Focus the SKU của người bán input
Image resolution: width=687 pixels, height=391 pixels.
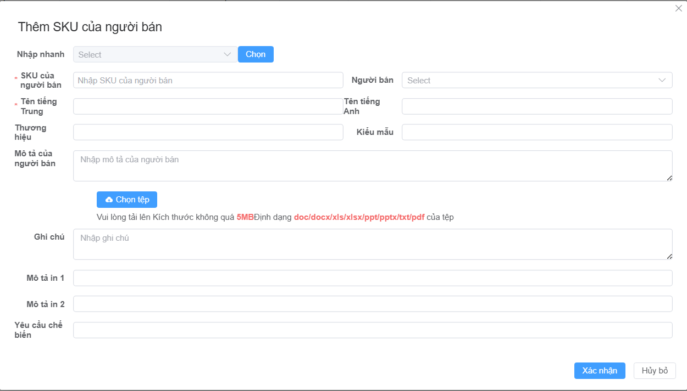(208, 80)
